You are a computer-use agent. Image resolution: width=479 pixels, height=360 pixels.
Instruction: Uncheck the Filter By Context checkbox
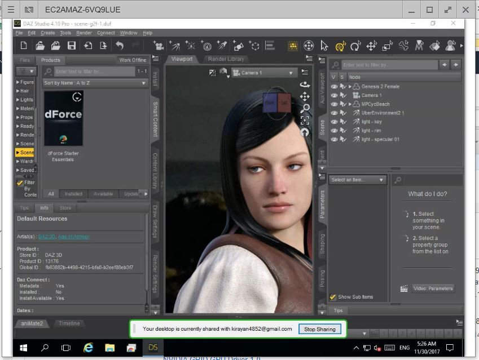[20, 183]
